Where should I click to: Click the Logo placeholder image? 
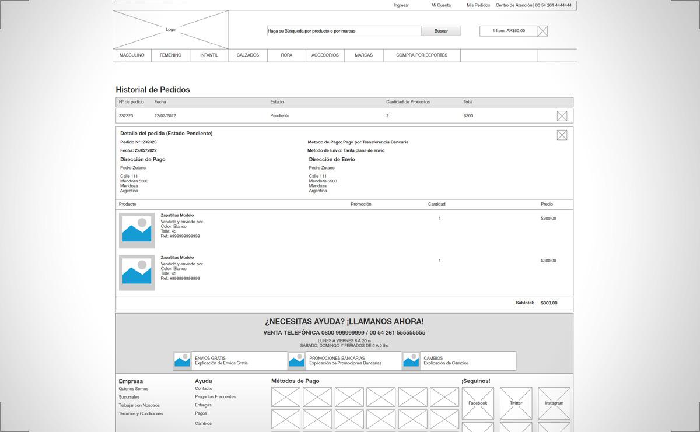point(170,30)
